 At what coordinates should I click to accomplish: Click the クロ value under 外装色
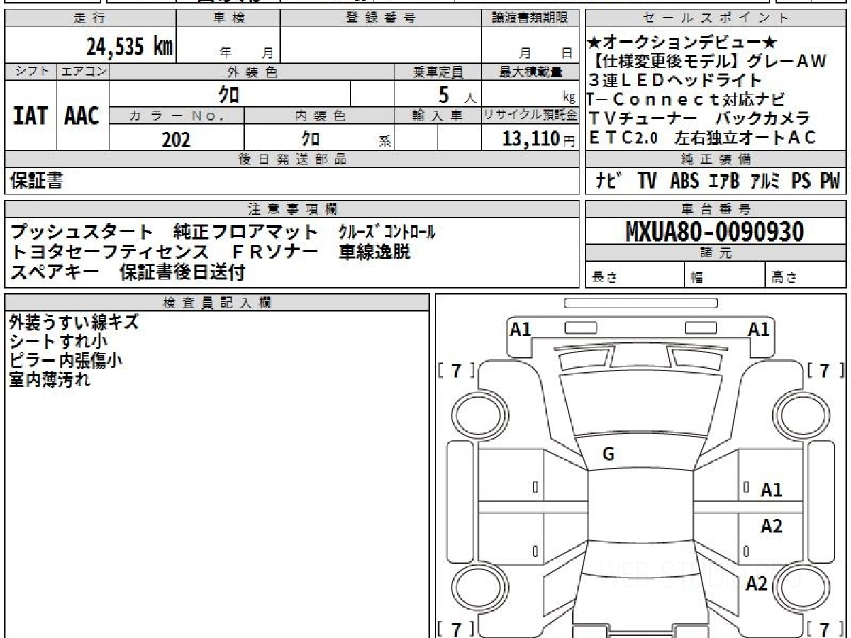click(229, 94)
